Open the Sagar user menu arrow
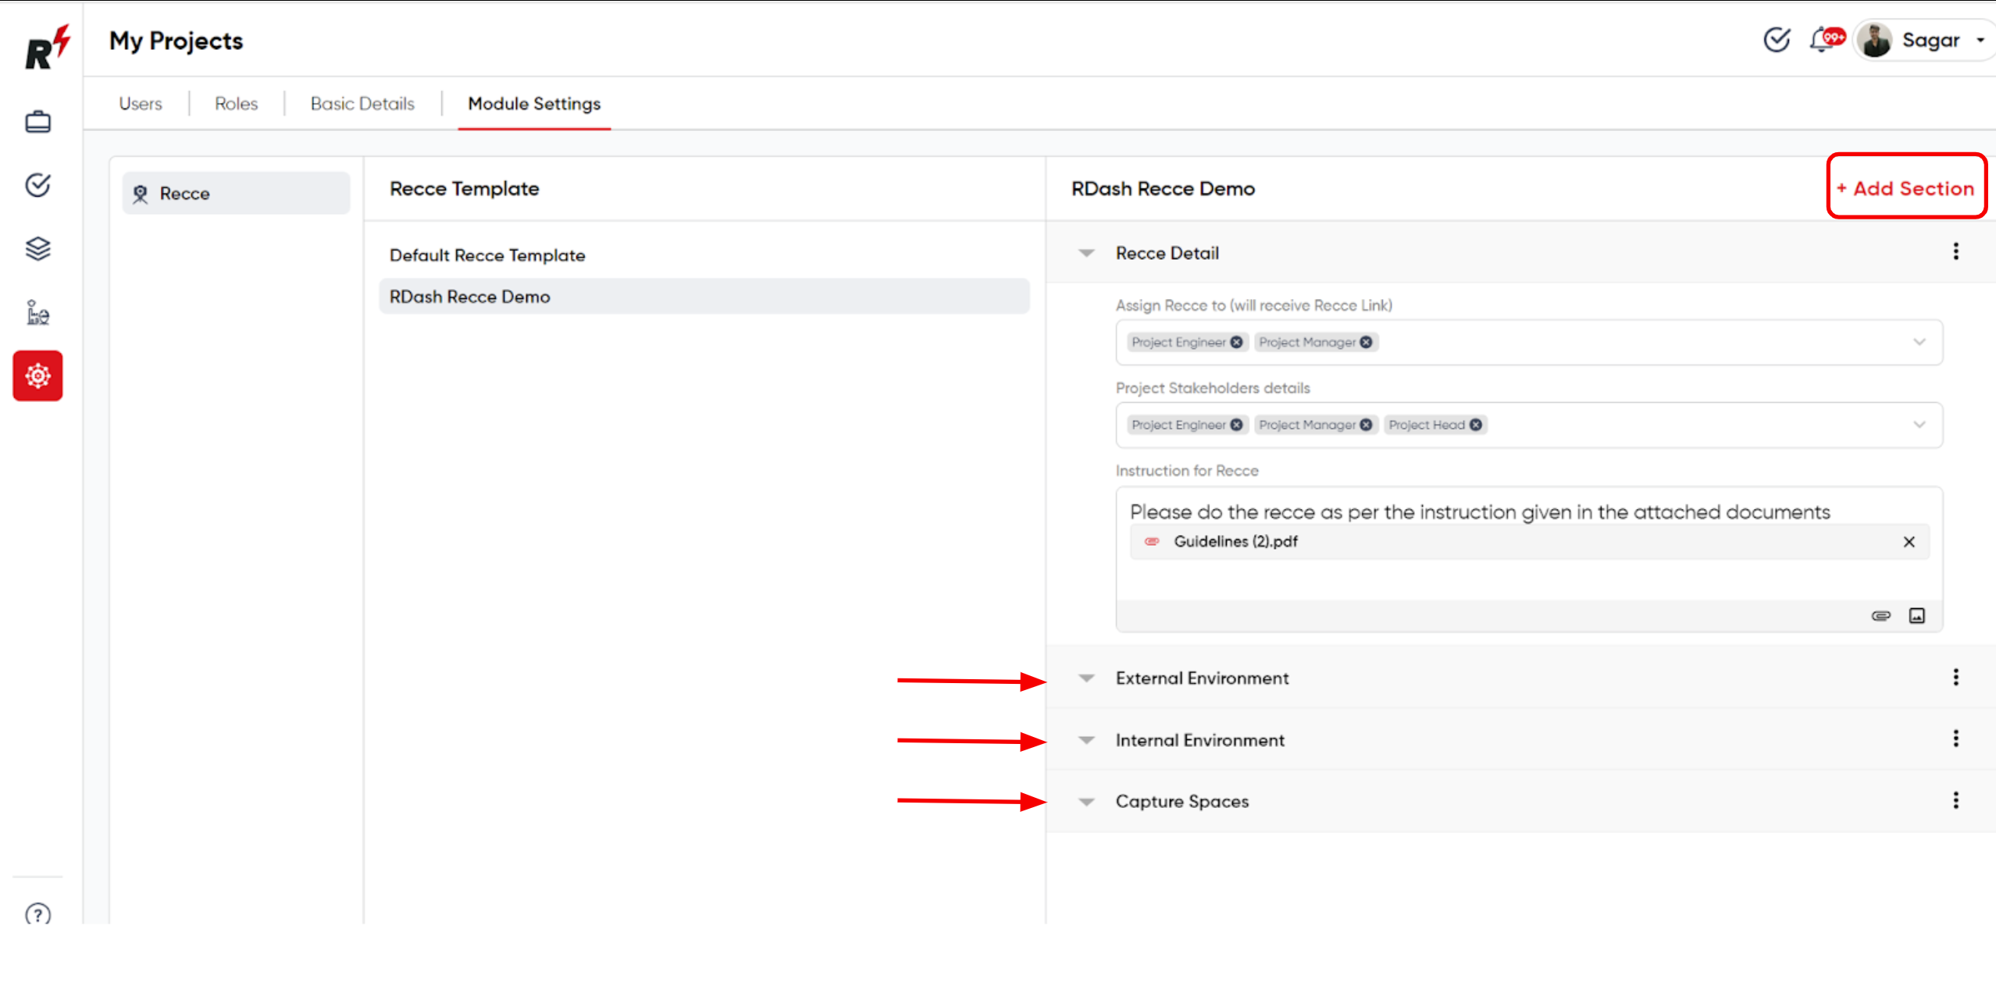Image resolution: width=1996 pixels, height=986 pixels. click(x=1980, y=40)
